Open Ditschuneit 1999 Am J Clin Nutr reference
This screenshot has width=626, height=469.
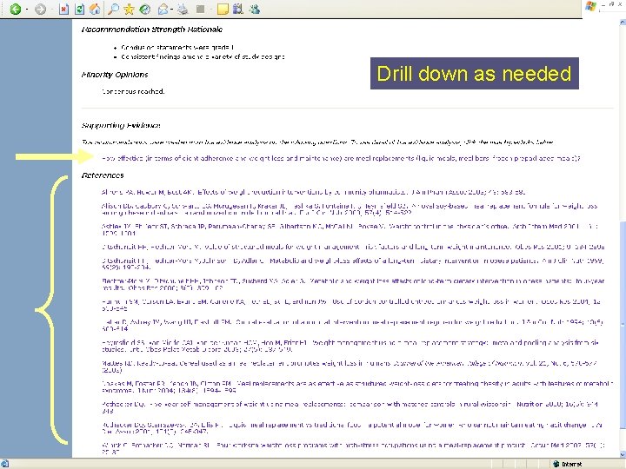[353, 264]
